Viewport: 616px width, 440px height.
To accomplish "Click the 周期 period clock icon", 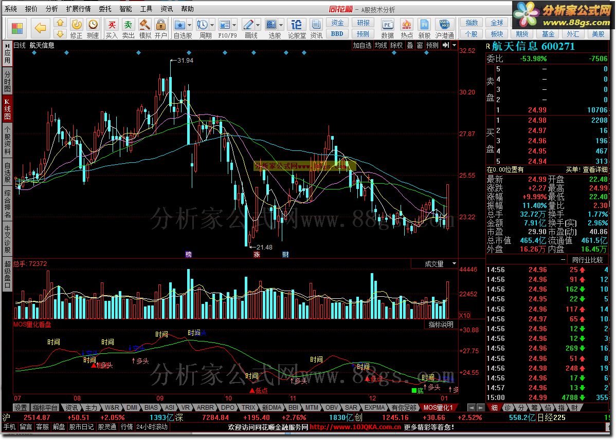I will [x=203, y=25].
